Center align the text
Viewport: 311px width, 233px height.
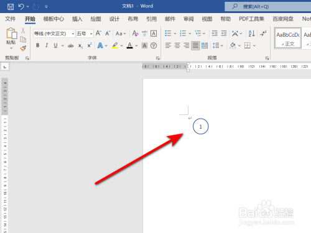[x=177, y=45]
